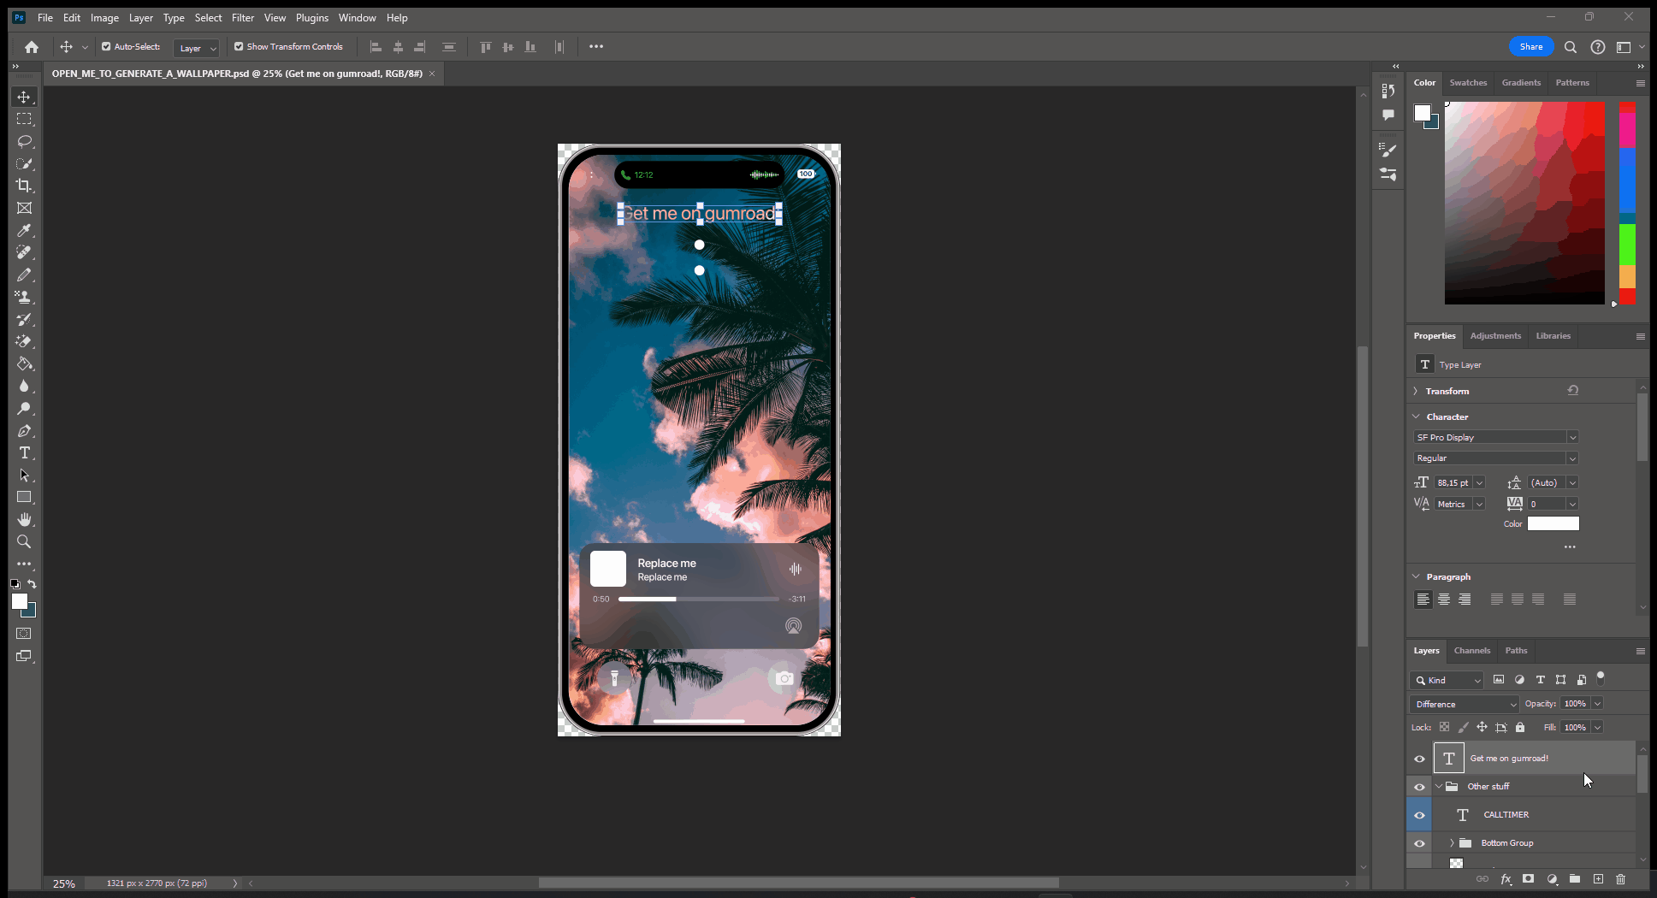The height and width of the screenshot is (898, 1657).
Task: Open the Auto-Select Layer dropdown
Action: pyautogui.click(x=196, y=48)
